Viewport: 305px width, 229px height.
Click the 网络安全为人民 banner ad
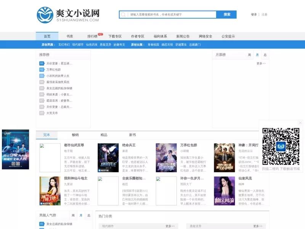[x=16, y=149]
